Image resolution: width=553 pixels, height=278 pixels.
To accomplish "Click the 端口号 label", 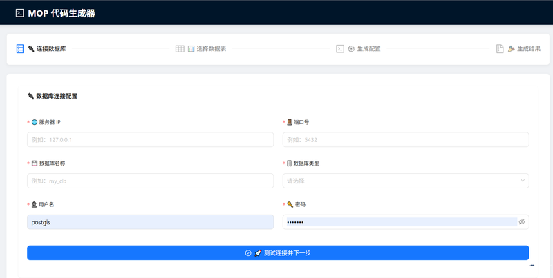I will tap(301, 122).
